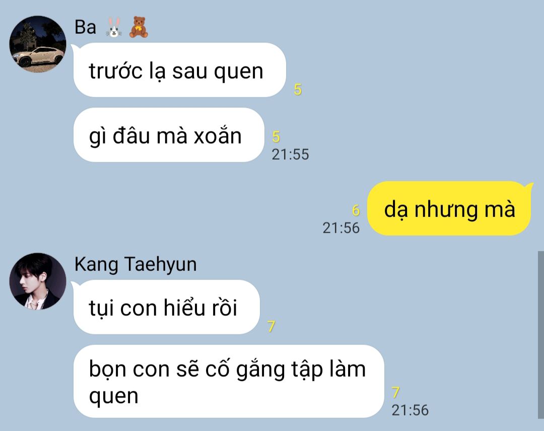The height and width of the screenshot is (431, 544).
Task: Select the message 'trước lạ sau quen'
Action: tap(179, 70)
